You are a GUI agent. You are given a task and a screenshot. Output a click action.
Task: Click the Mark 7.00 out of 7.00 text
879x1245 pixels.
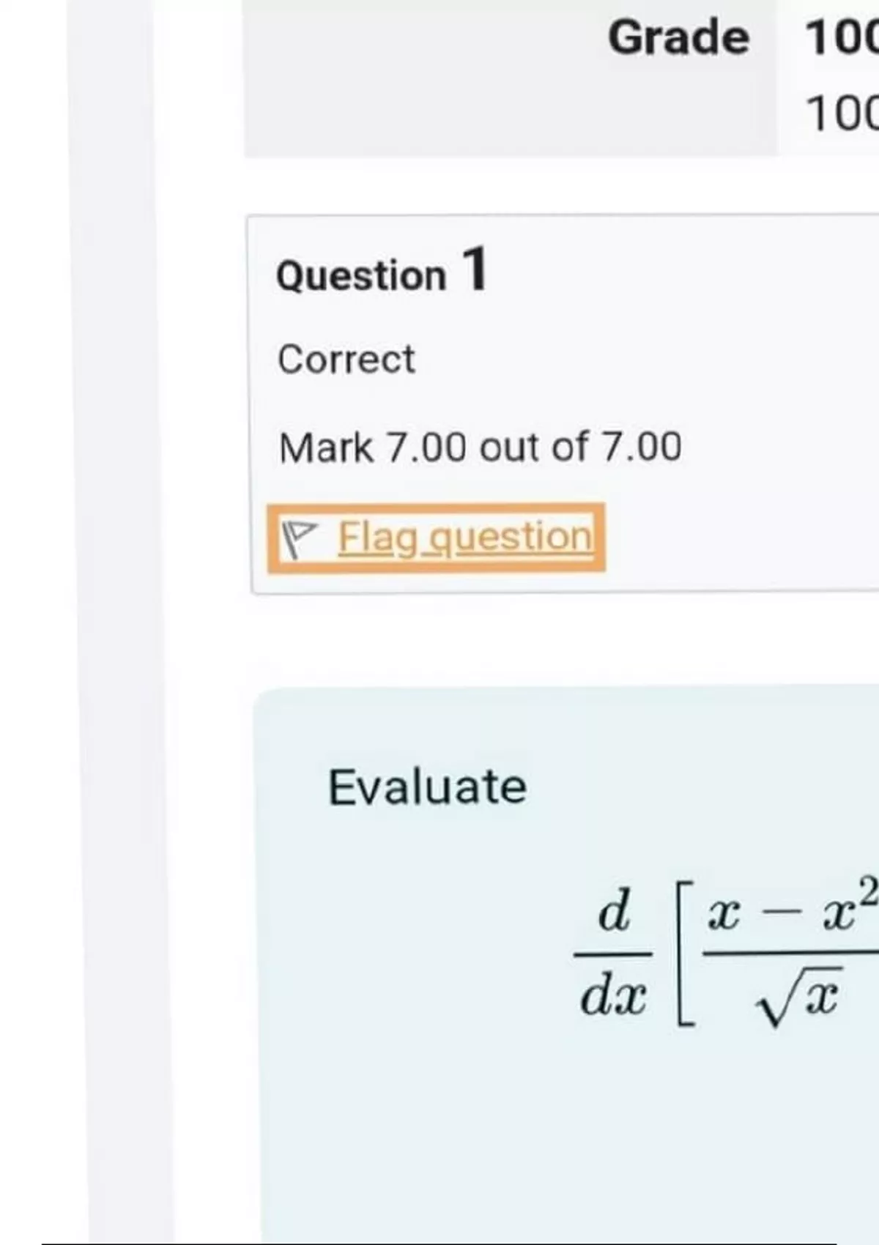[x=480, y=447]
